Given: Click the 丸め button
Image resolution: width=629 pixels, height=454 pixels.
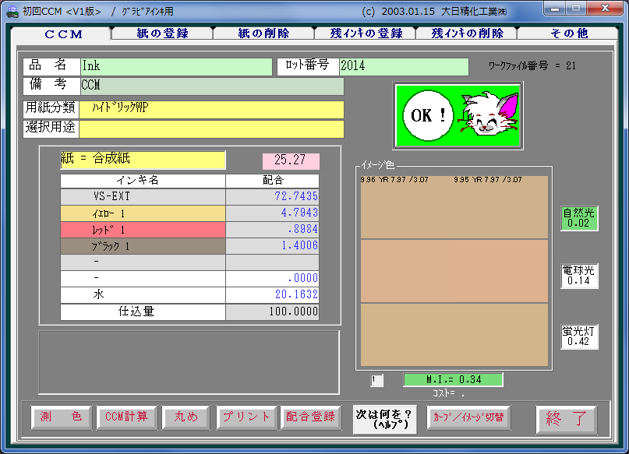Looking at the screenshot, I should 186,417.
